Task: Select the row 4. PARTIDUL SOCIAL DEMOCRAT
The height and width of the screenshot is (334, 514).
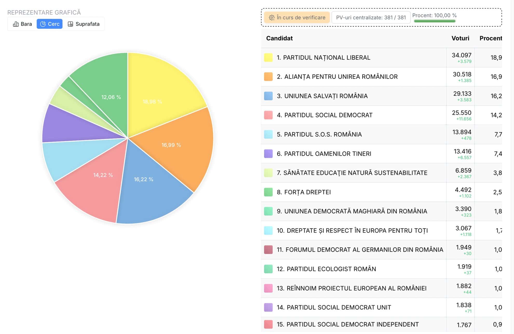Action: tap(381, 115)
